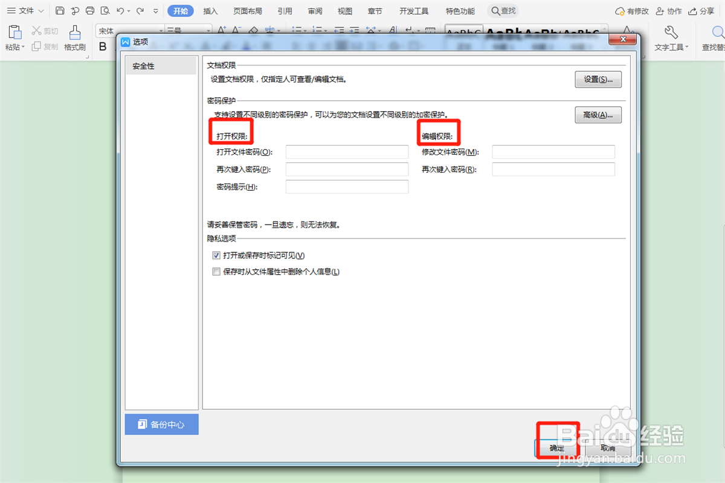This screenshot has height=483, width=725.
Task: Click the 协作 (Collaborate) icon
Action: click(666, 10)
